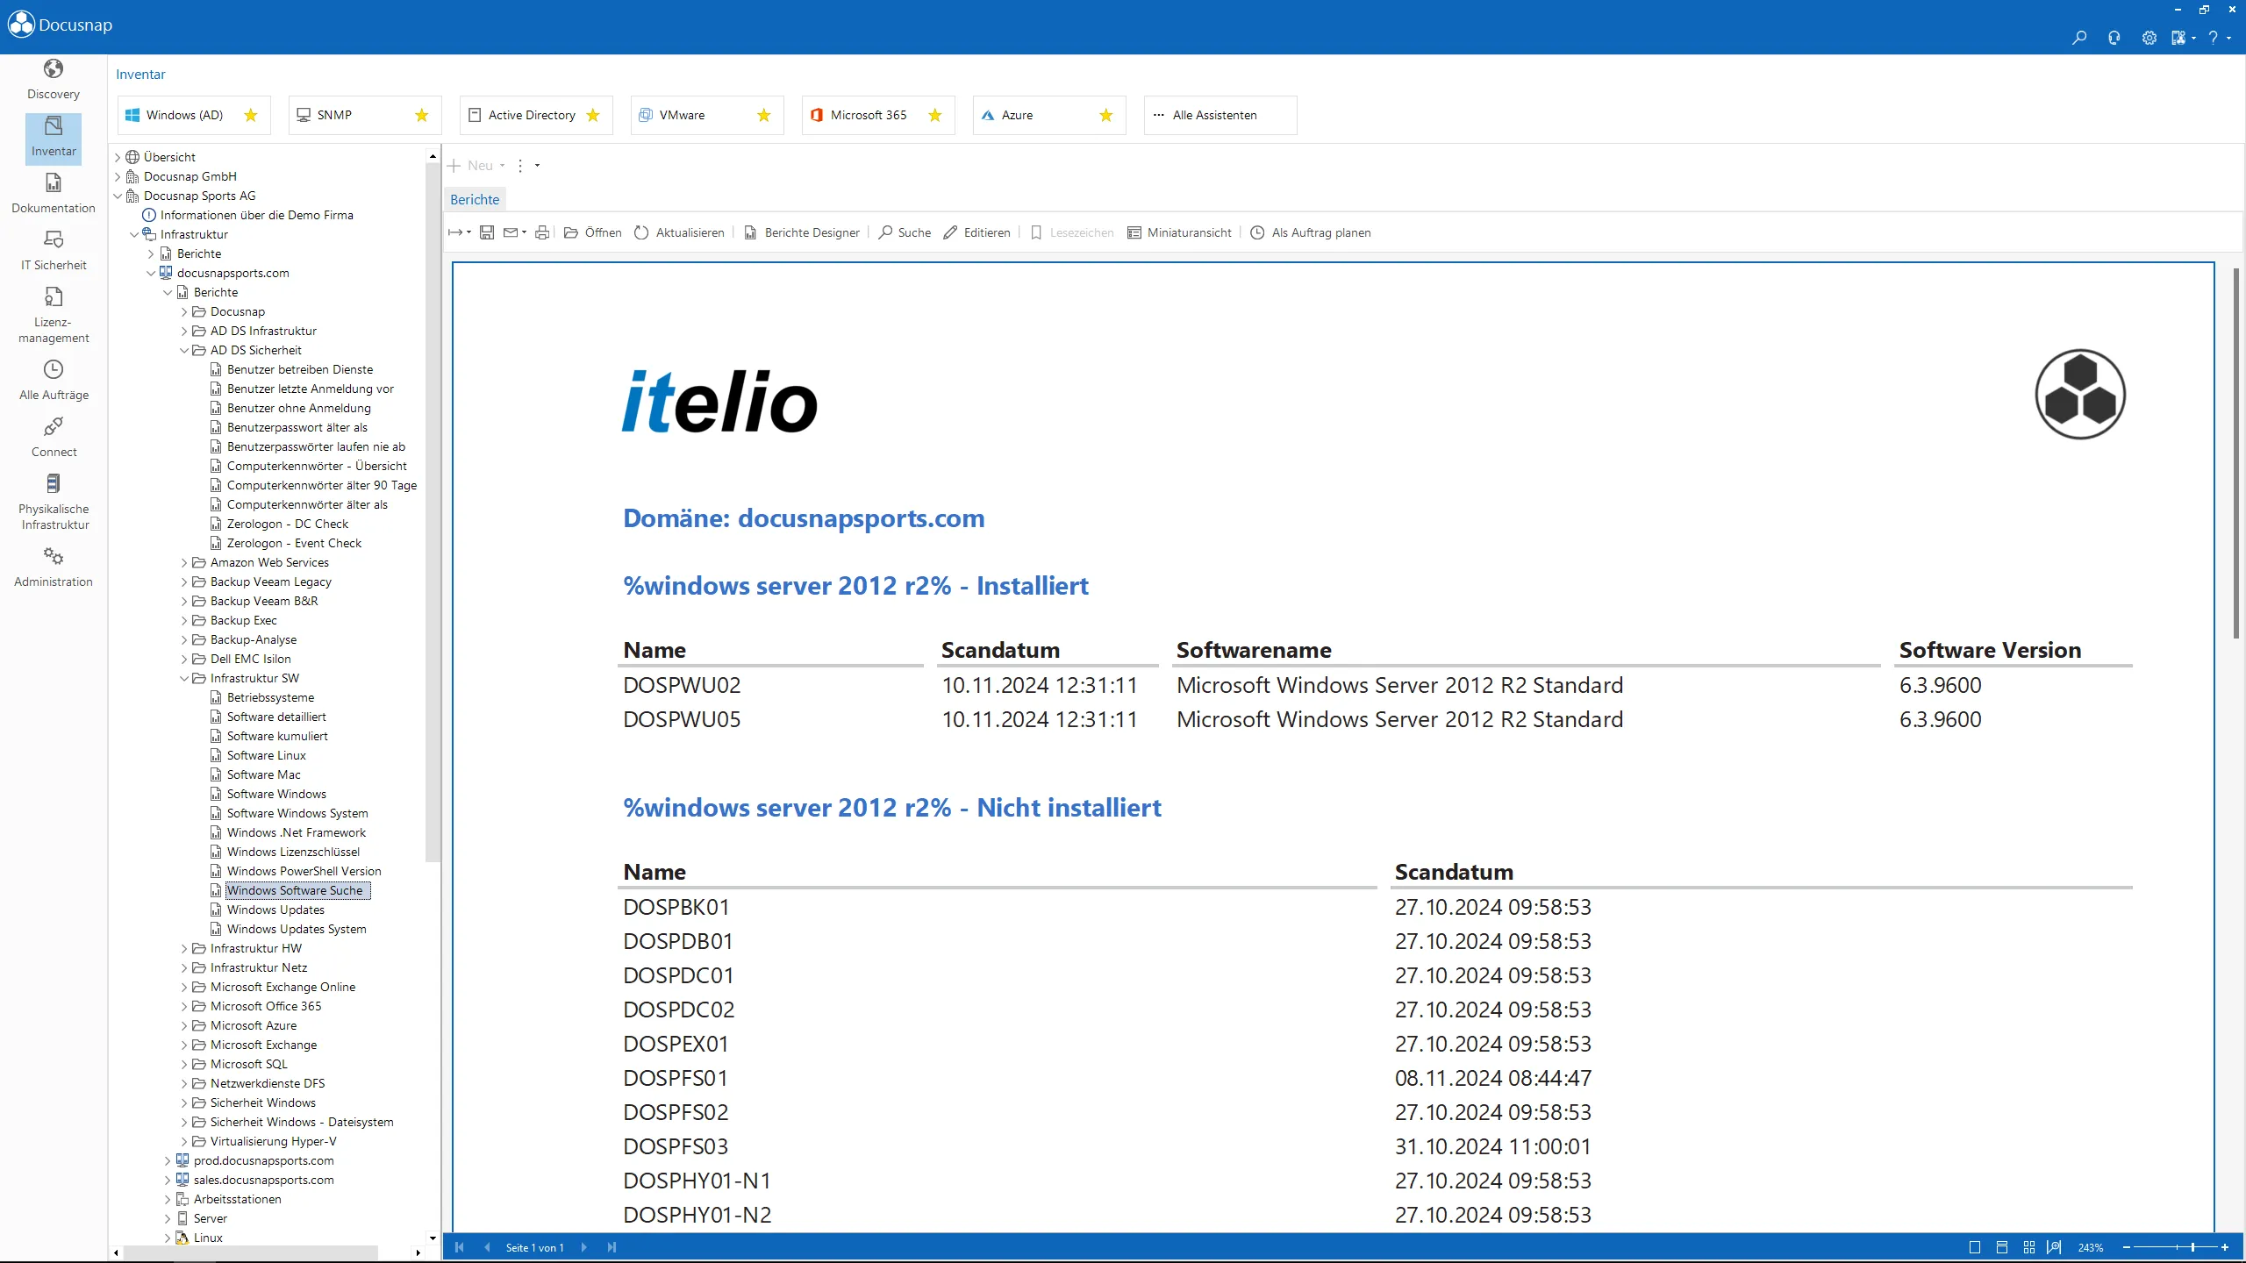Open Dokumentation in the left sidebar
This screenshot has width=2246, height=1263.
[x=54, y=194]
